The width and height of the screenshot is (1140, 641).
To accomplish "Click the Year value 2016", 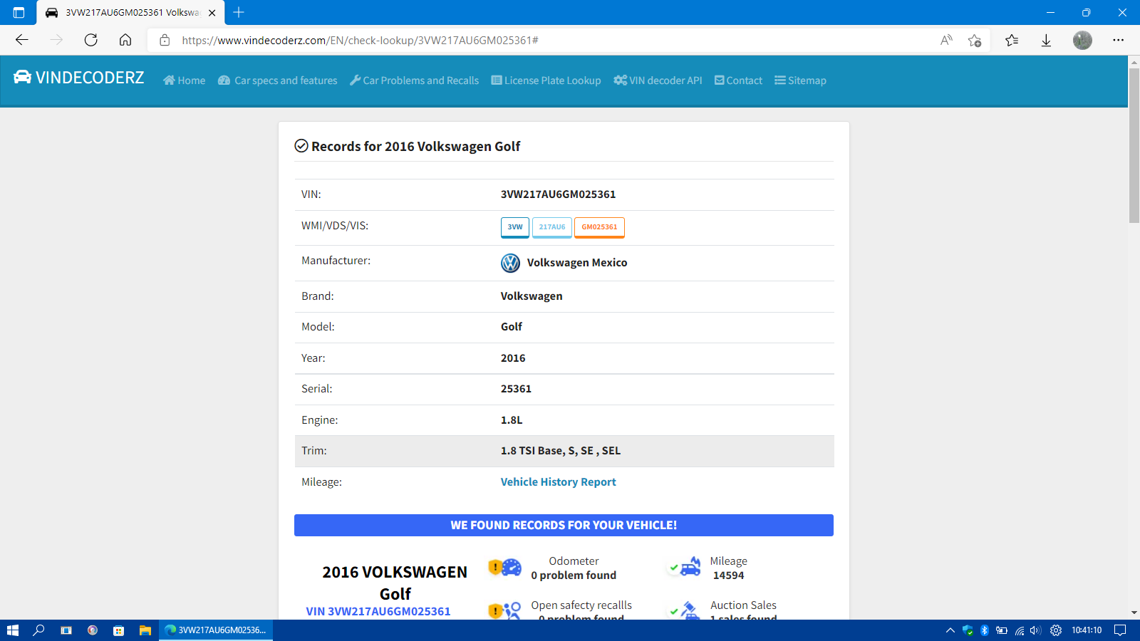I will click(513, 358).
